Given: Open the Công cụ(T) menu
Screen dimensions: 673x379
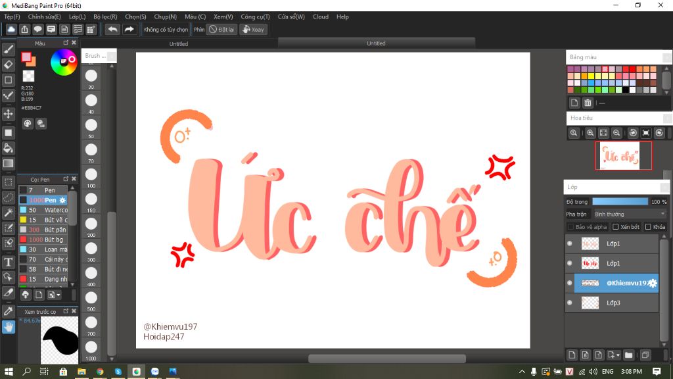Looking at the screenshot, I should coord(255,16).
